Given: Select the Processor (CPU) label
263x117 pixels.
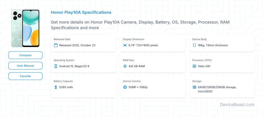Looking at the screenshot, I should (202, 60).
